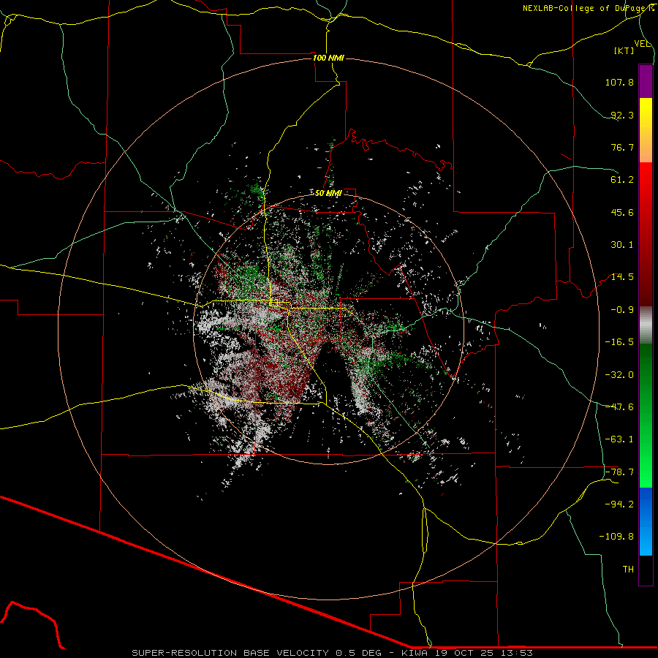Click the yellow-orange color band in legend
Viewport: 658px width, 658px height.
(x=646, y=130)
